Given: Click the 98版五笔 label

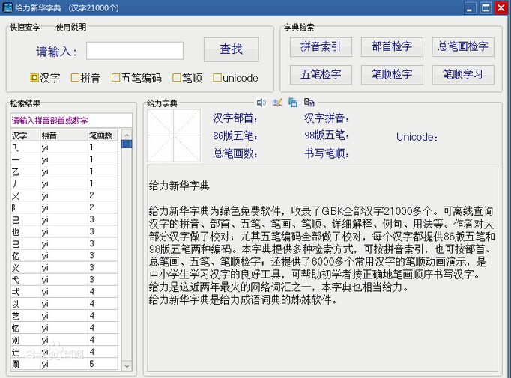Looking at the screenshot, I should 326,135.
